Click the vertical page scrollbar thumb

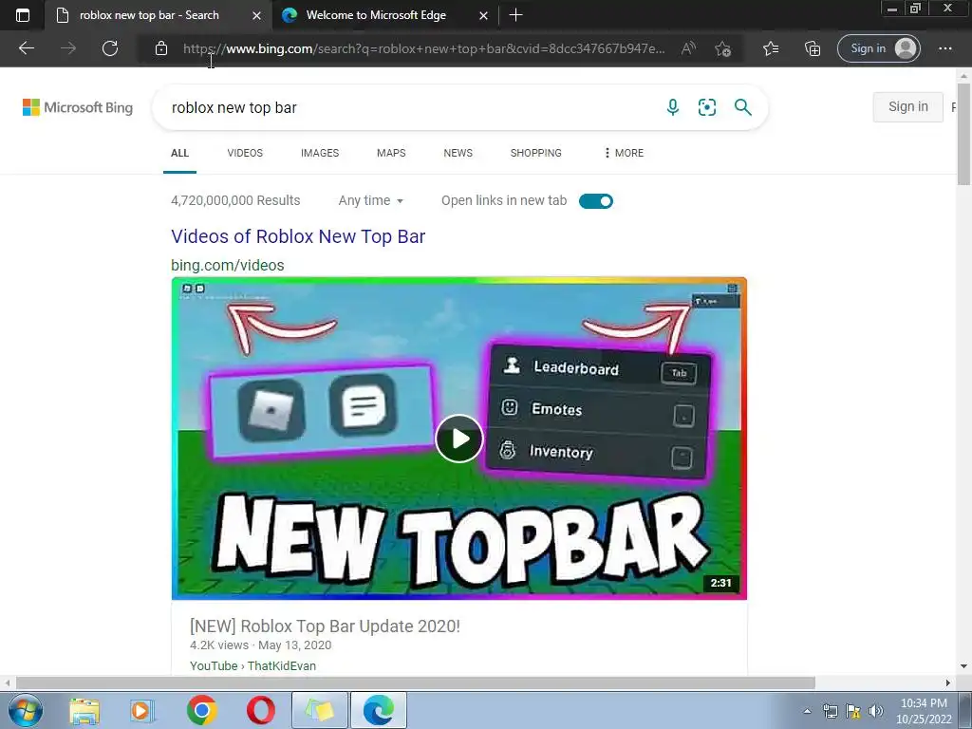click(963, 133)
